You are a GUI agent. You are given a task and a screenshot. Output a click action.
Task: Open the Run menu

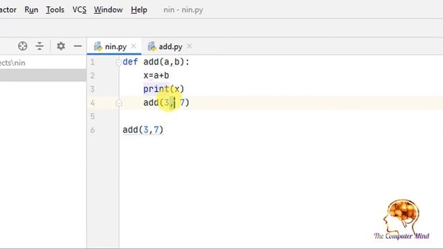click(x=31, y=10)
